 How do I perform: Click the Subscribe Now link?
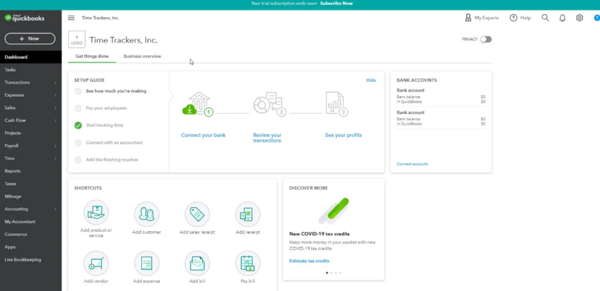[x=336, y=4]
